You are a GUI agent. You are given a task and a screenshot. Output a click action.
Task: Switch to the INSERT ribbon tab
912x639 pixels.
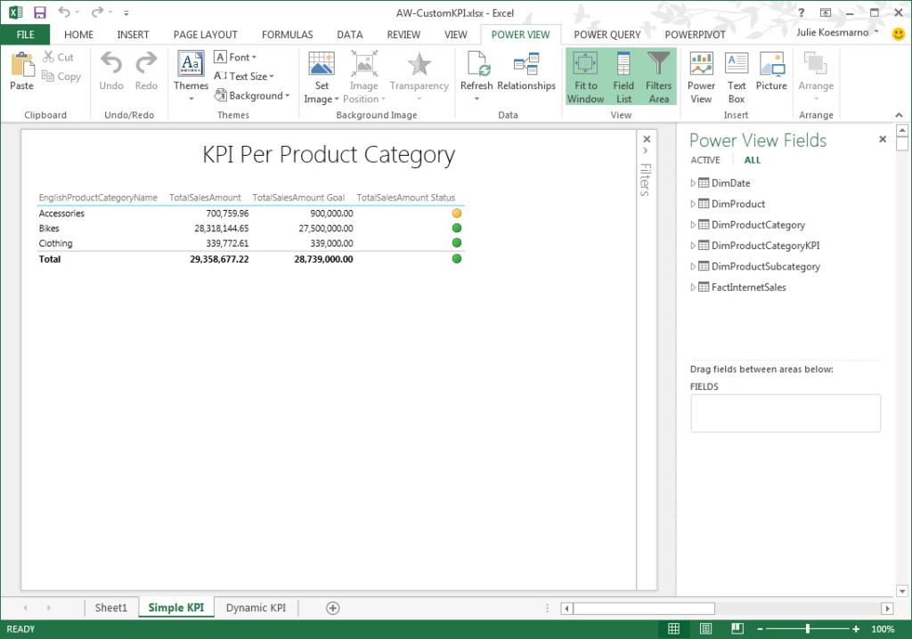(134, 35)
